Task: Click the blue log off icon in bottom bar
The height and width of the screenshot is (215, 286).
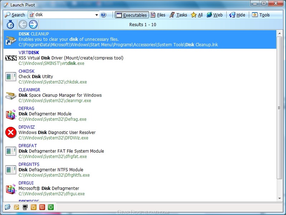Action: [8, 207]
